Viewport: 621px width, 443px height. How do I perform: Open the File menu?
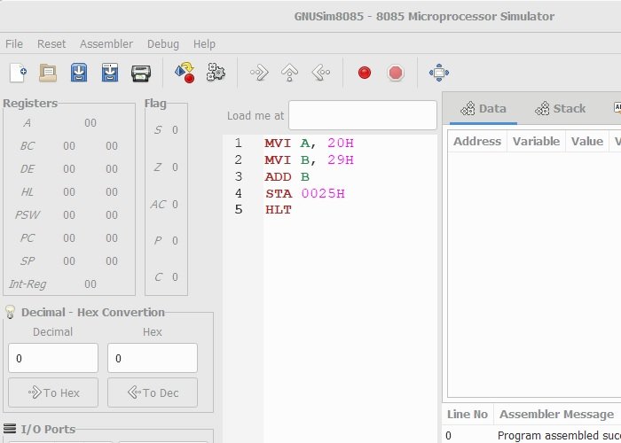14,44
